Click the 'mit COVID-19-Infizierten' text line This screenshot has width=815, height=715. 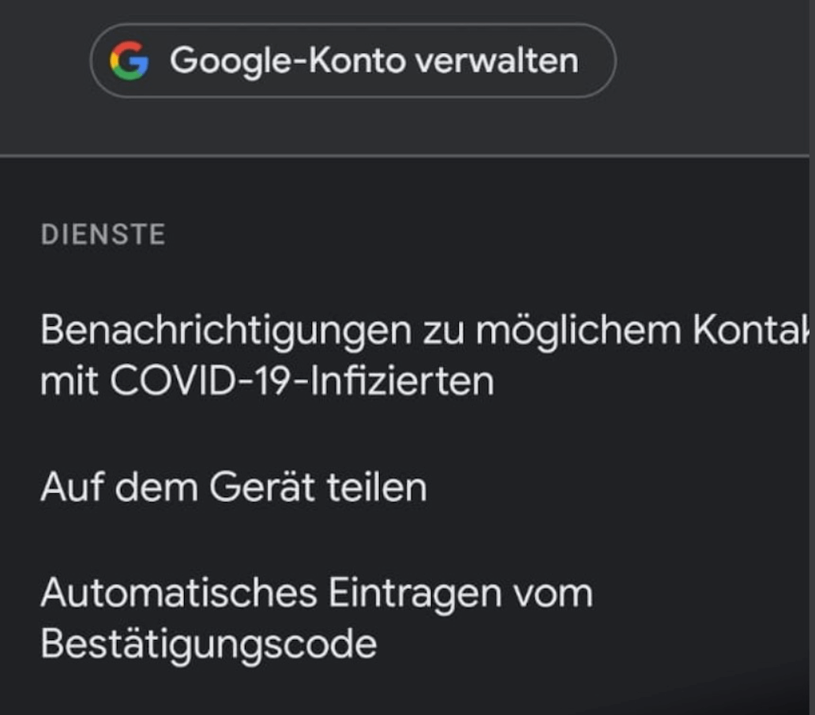point(267,381)
